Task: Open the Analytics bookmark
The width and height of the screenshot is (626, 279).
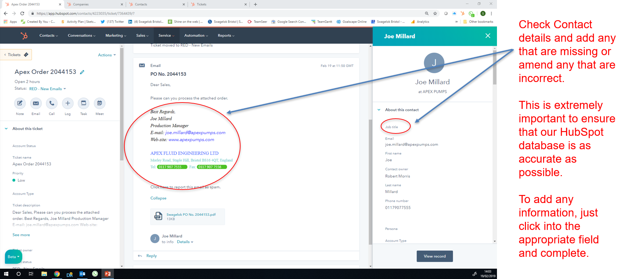Action: click(420, 22)
